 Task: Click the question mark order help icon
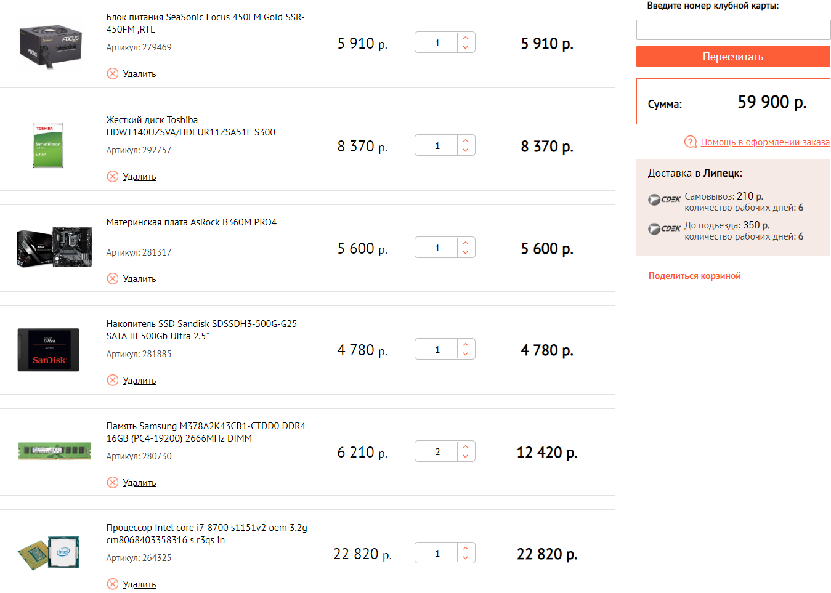(691, 142)
